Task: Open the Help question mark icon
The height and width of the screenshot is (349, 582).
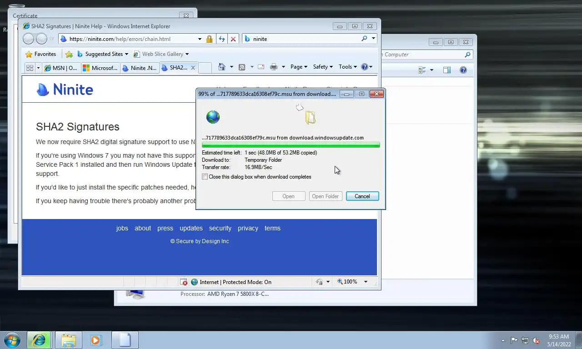Action: point(364,67)
